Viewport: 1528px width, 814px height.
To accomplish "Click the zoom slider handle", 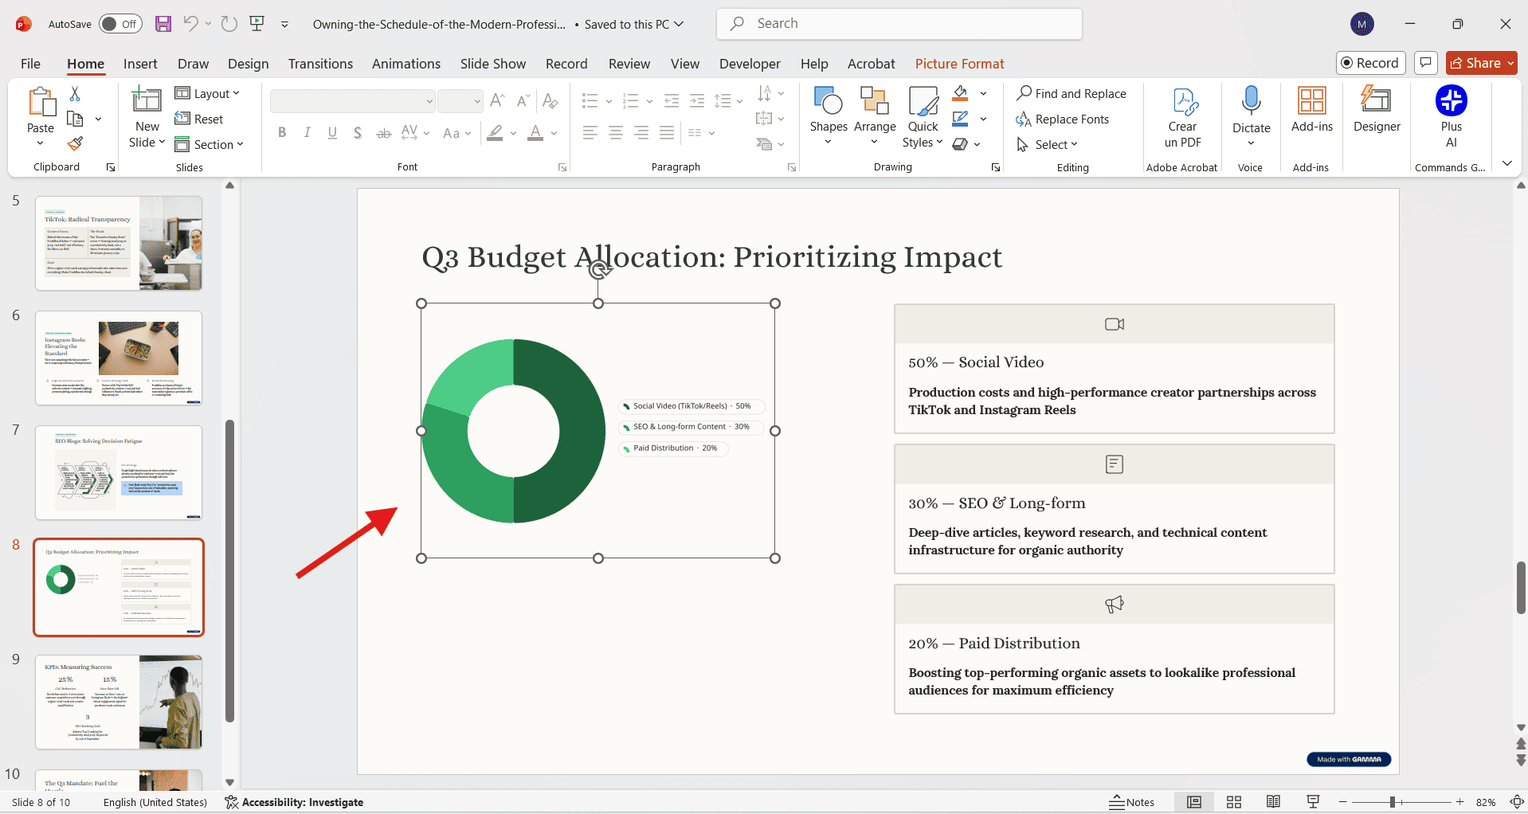I will pyautogui.click(x=1393, y=802).
